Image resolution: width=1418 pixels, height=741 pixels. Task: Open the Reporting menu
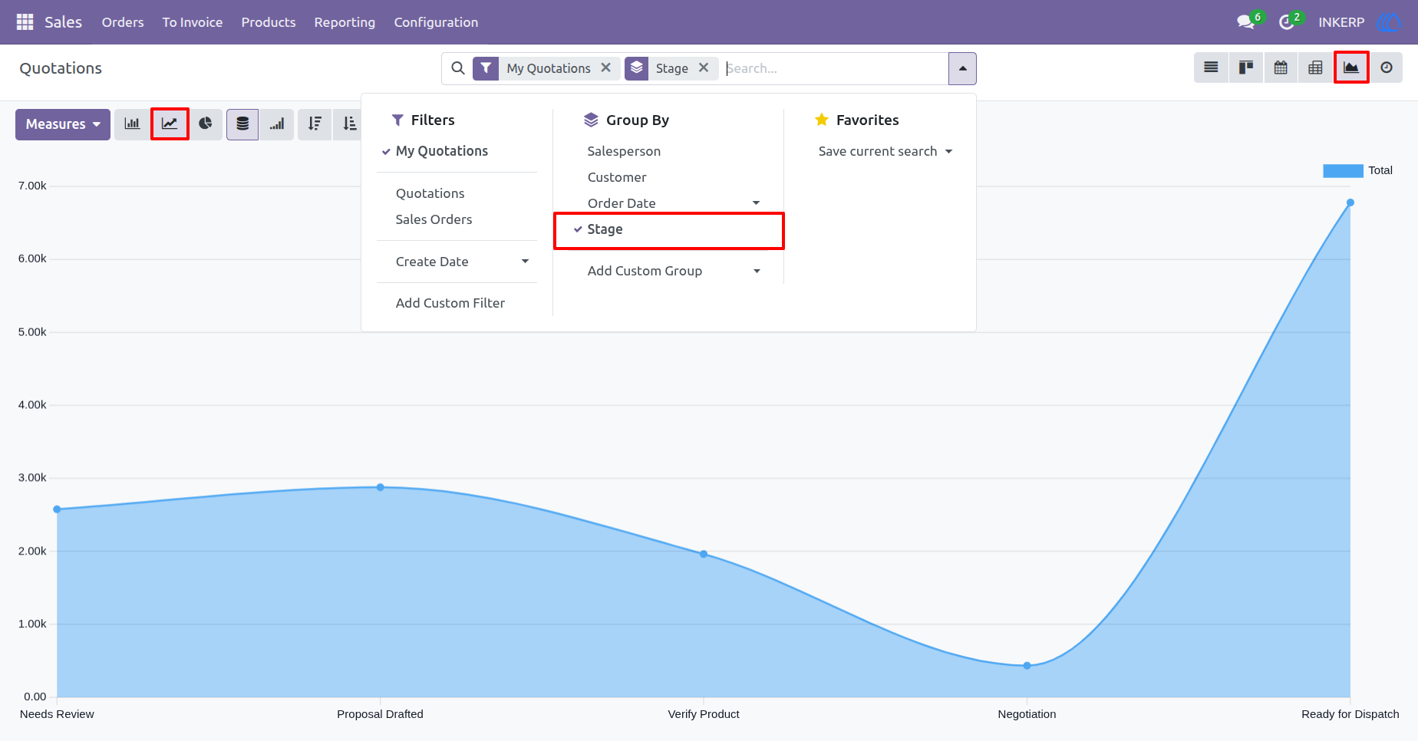(x=345, y=22)
